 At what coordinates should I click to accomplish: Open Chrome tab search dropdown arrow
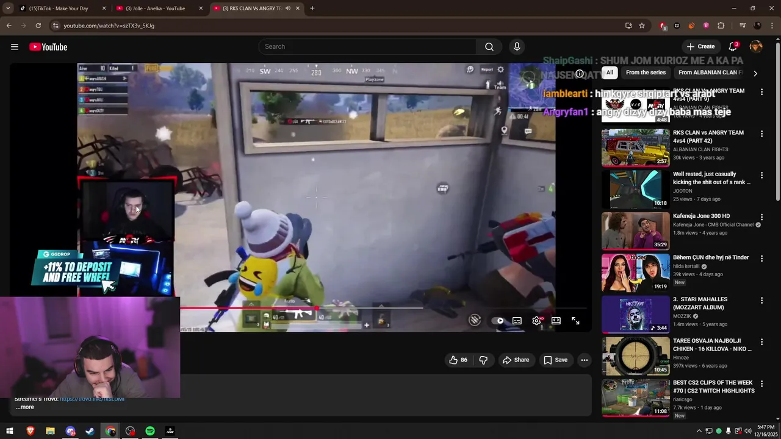pos(8,9)
